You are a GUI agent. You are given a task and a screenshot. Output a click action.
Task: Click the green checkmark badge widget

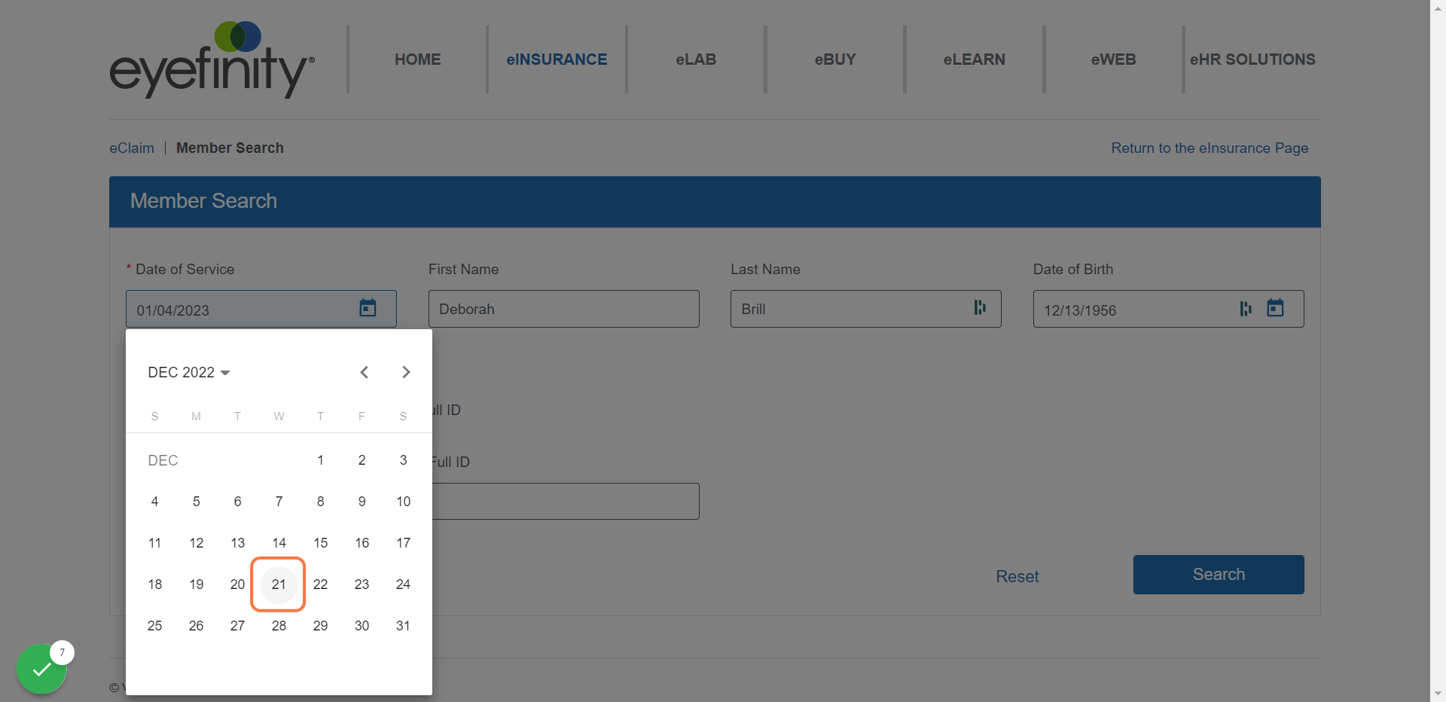[x=42, y=669]
